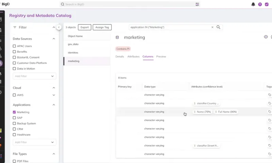The height and width of the screenshot is (163, 272).
Task: Click the Assign Tag button
Action: pyautogui.click(x=102, y=27)
